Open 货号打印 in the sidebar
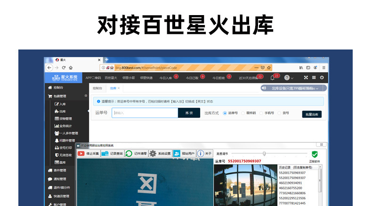372x206 pixels. [x=63, y=148]
